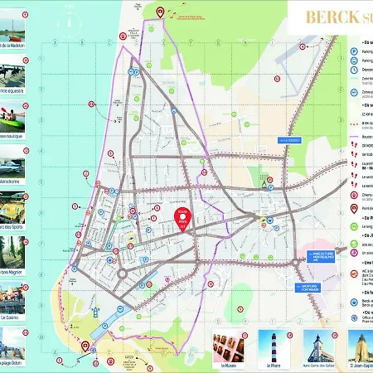Click the green legend circle icon
373x373 pixels.
(x=354, y=226)
